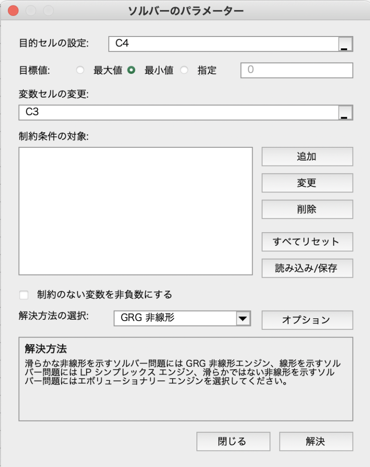Close the dialog with red window button
This screenshot has height=467, width=370.
point(13,10)
